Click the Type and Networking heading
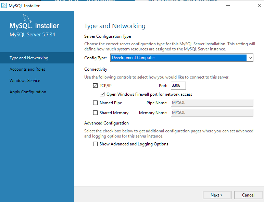The height and width of the screenshot is (202, 264). 115,26
